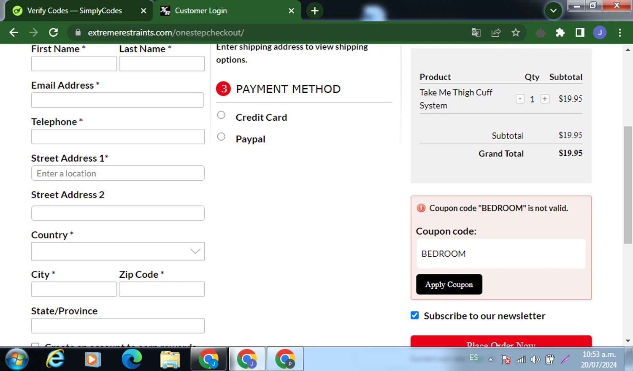The image size is (633, 371).
Task: Focus the City field
Action: (74, 289)
